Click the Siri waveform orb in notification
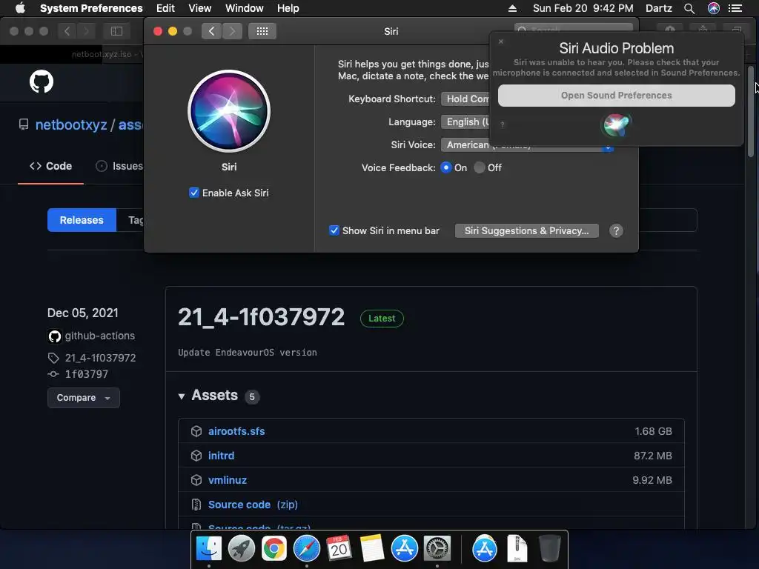The width and height of the screenshot is (759, 569). click(x=616, y=124)
